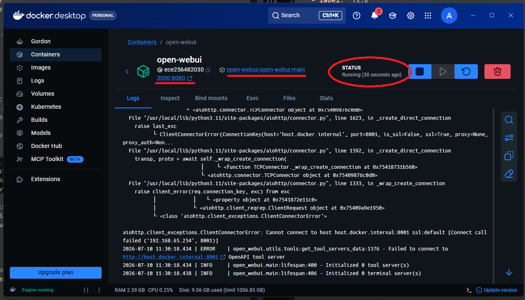This screenshot has height=300, width=525.
Task: Open Gordon in the sidebar
Action: pyautogui.click(x=56, y=41)
